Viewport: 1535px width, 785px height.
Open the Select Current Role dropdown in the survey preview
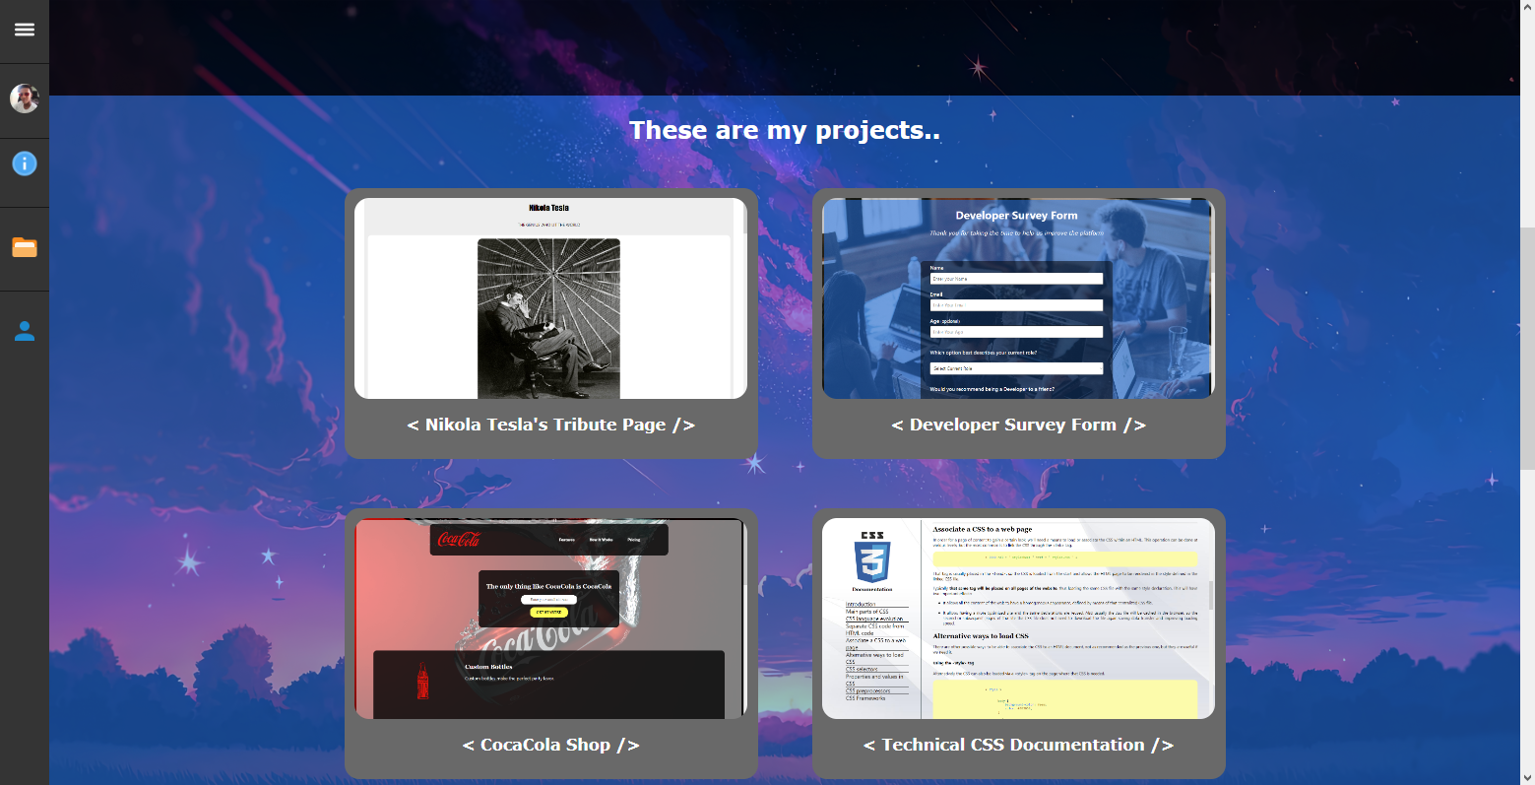point(1014,367)
